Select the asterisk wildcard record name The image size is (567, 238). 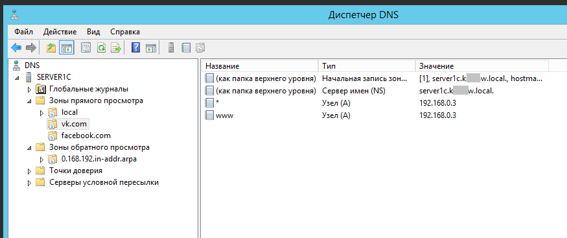(x=217, y=103)
